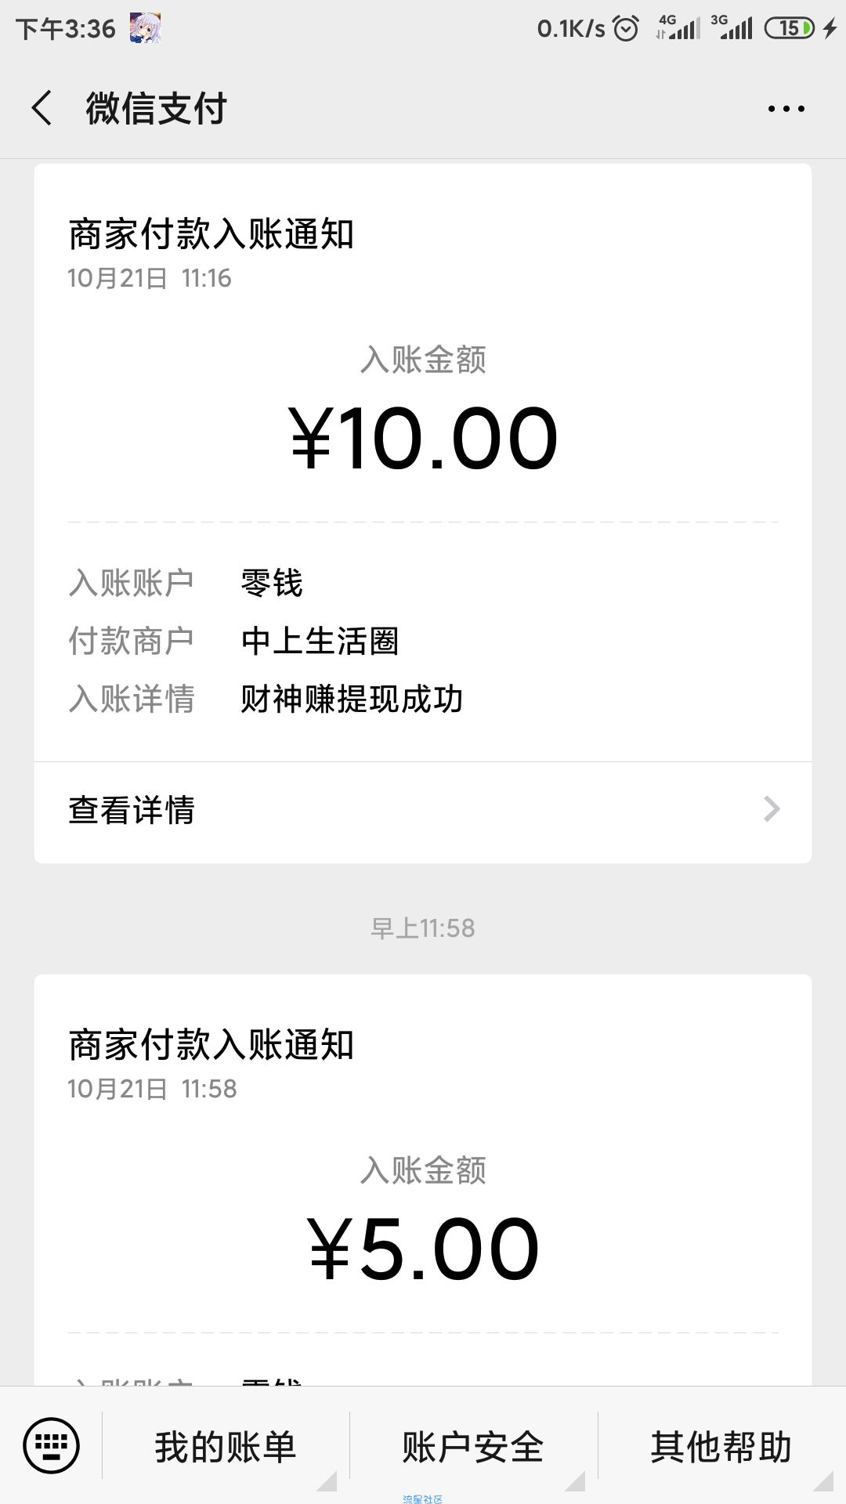Expand the 查看详情 chevron arrow

772,809
